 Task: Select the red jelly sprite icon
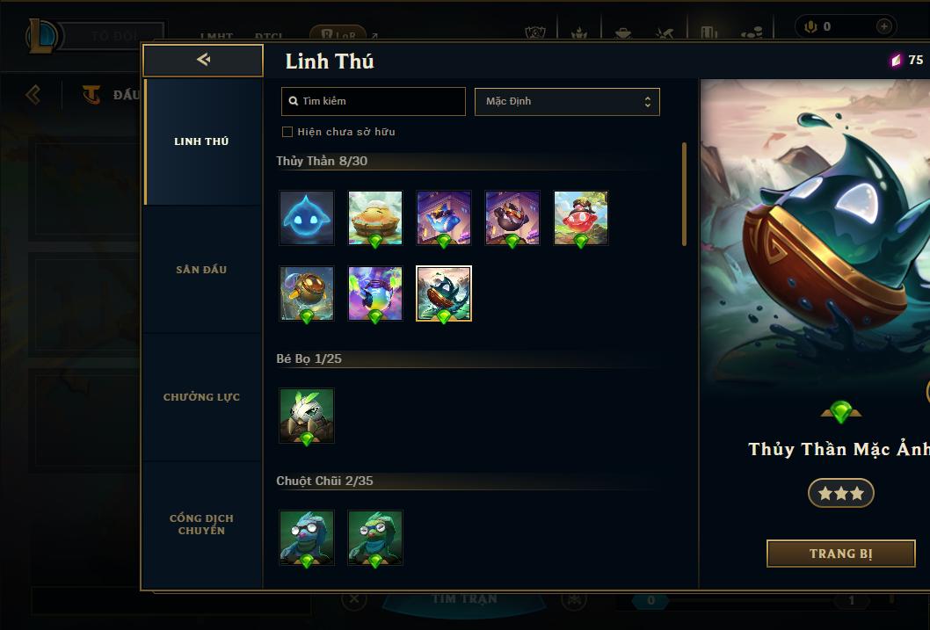581,218
